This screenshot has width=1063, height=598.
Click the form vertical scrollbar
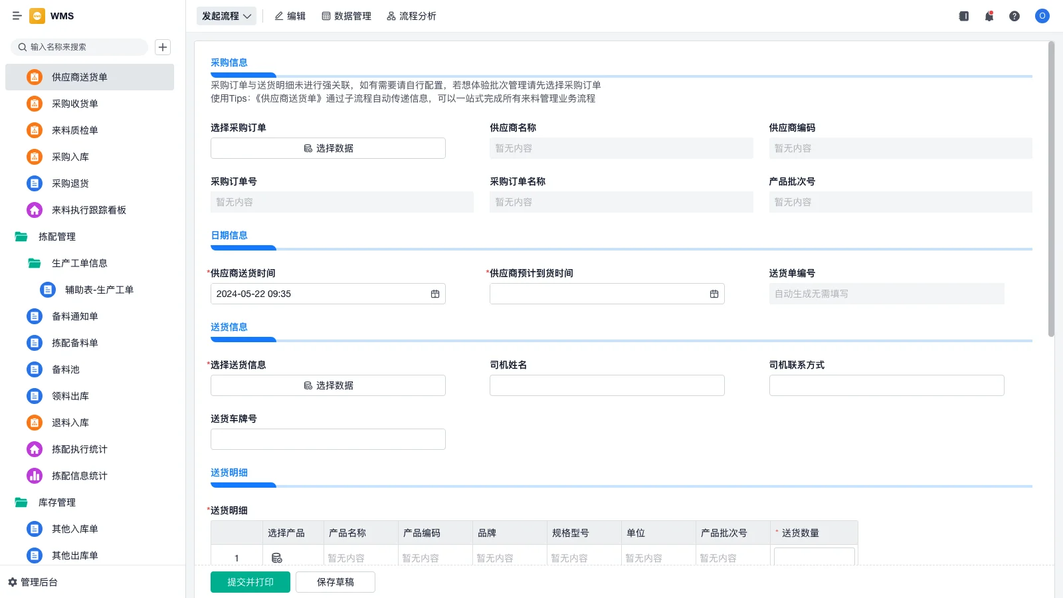coord(1051,189)
